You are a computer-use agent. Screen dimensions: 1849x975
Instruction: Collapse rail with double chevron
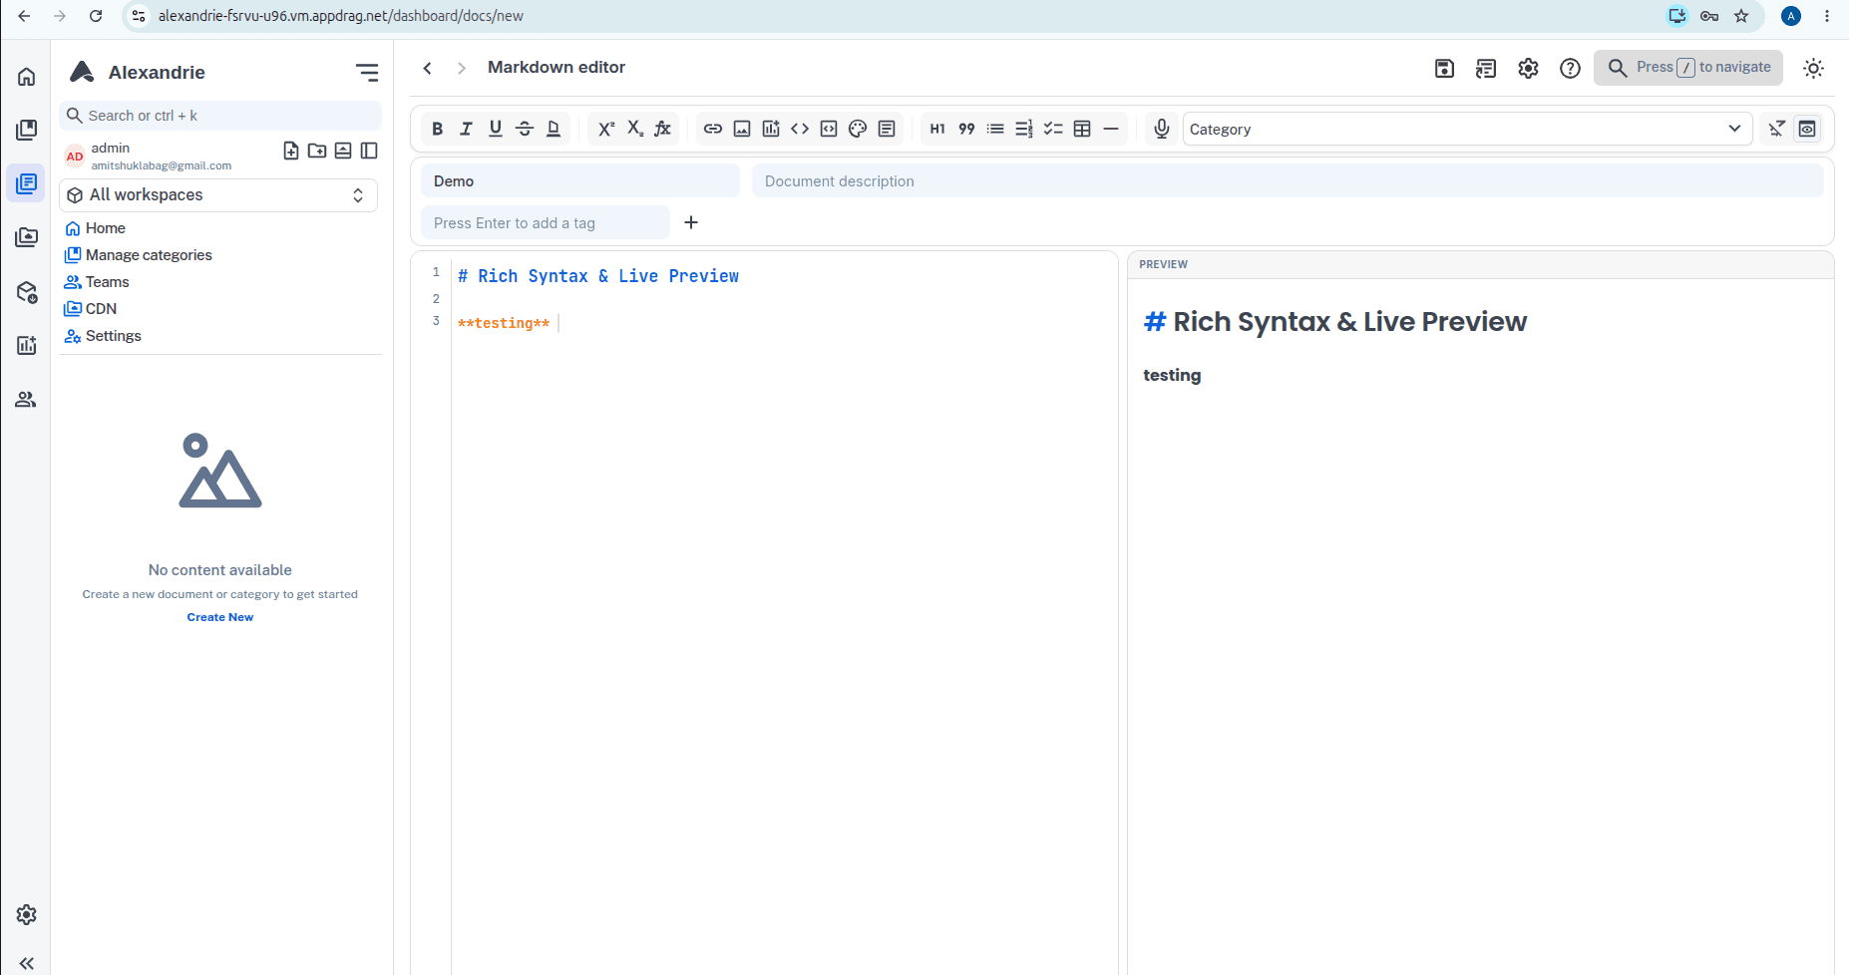point(27,963)
